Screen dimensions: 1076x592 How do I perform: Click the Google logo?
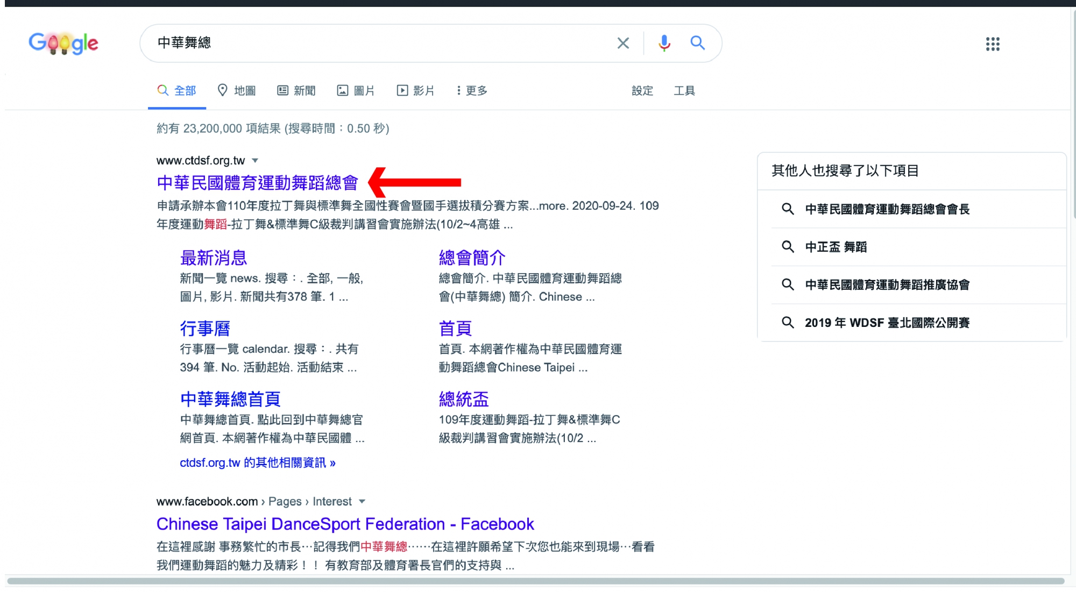[x=63, y=43]
